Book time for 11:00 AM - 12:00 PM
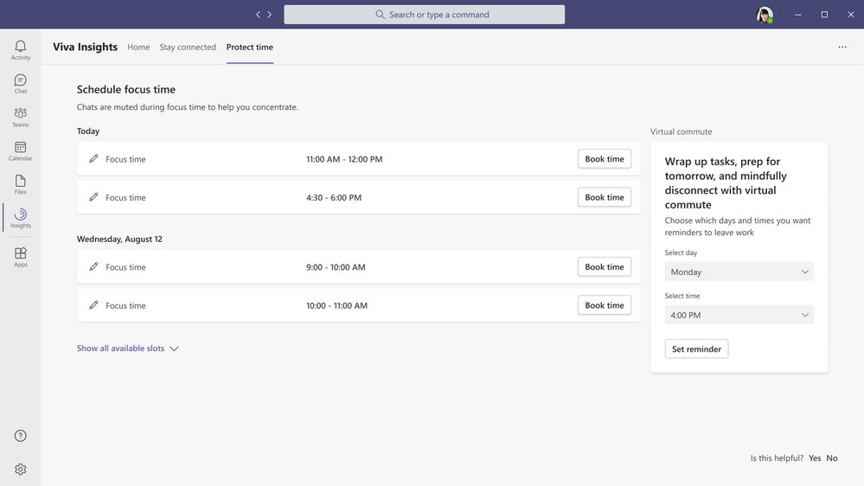 605,159
